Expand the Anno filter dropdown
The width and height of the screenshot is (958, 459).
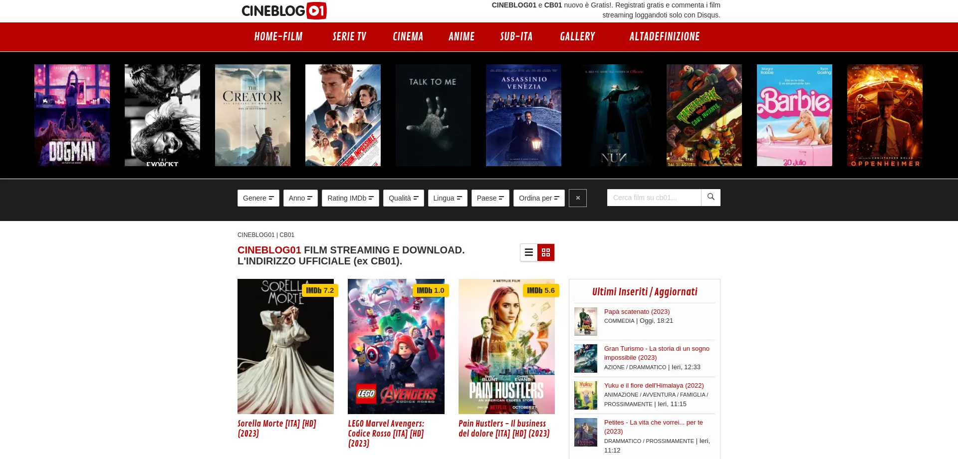tap(300, 198)
